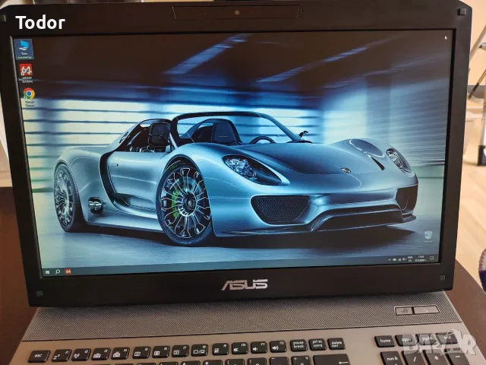Open the Google Chrome desktop shortcut
Image resolution: width=486 pixels, height=365 pixels.
[x=30, y=97]
